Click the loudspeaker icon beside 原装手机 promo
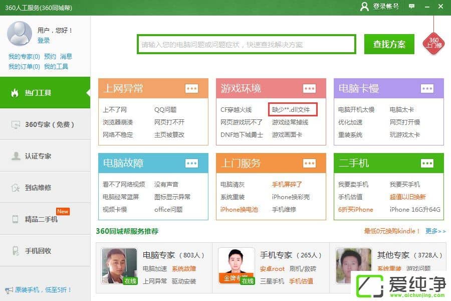Image resolution: width=451 pixels, height=301 pixels. pyautogui.click(x=9, y=290)
